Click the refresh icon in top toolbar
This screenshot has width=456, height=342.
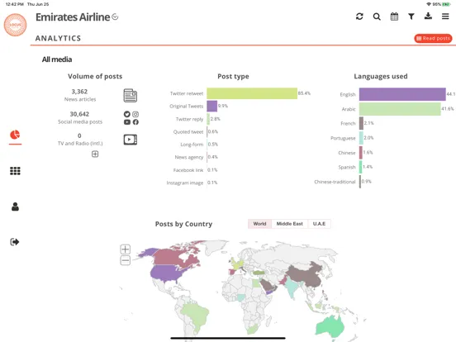[359, 17]
